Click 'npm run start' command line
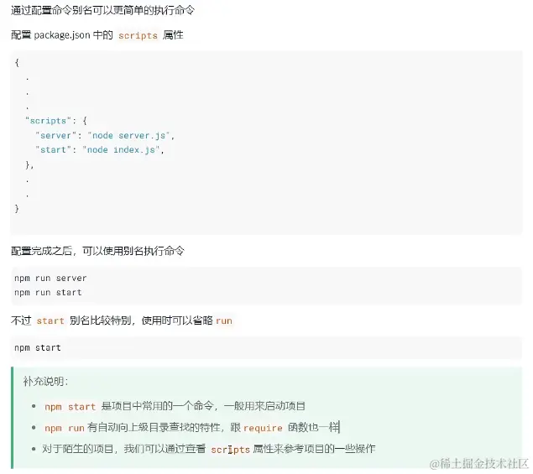 tap(48, 292)
